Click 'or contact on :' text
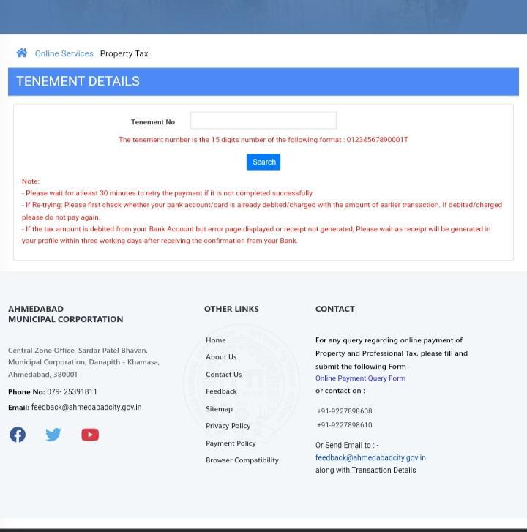 click(340, 391)
